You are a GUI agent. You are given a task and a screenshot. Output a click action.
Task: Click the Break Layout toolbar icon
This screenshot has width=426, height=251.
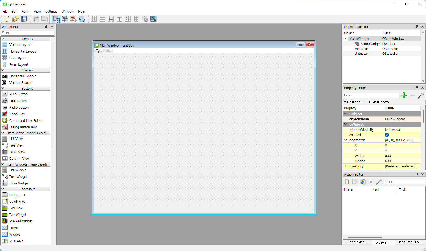[x=145, y=19]
